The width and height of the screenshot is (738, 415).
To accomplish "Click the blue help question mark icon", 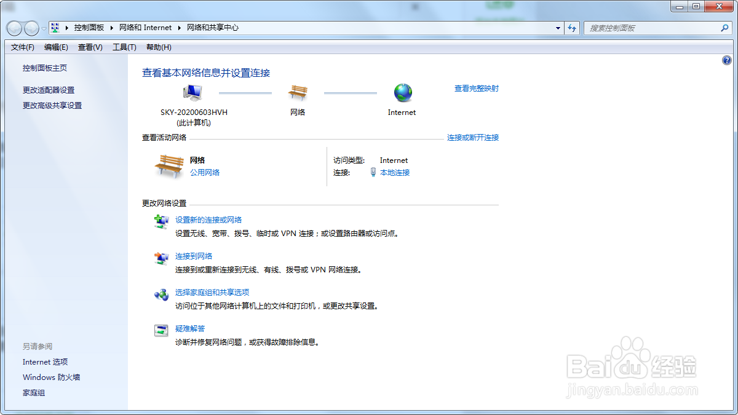I will coord(727,60).
